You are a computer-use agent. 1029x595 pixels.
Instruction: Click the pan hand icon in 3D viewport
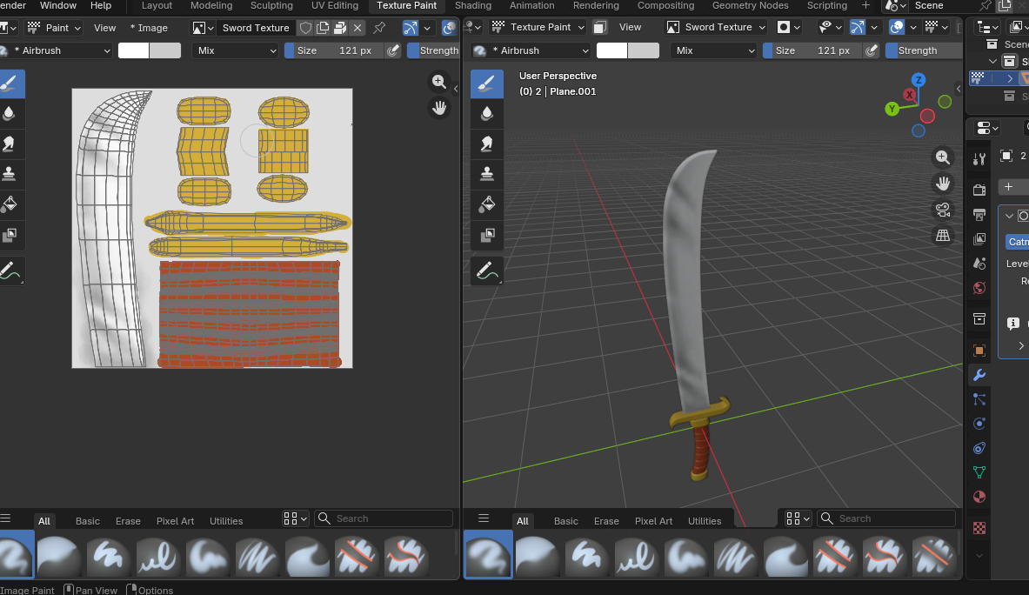[942, 184]
